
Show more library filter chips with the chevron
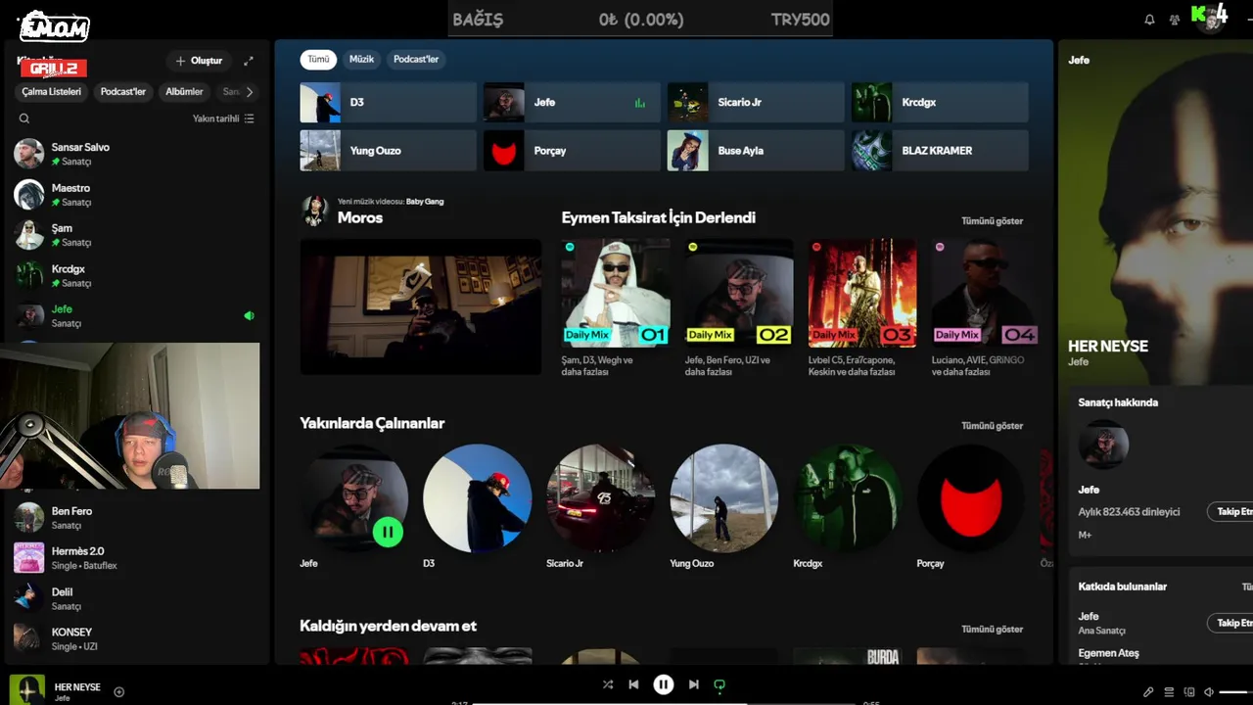[x=250, y=92]
